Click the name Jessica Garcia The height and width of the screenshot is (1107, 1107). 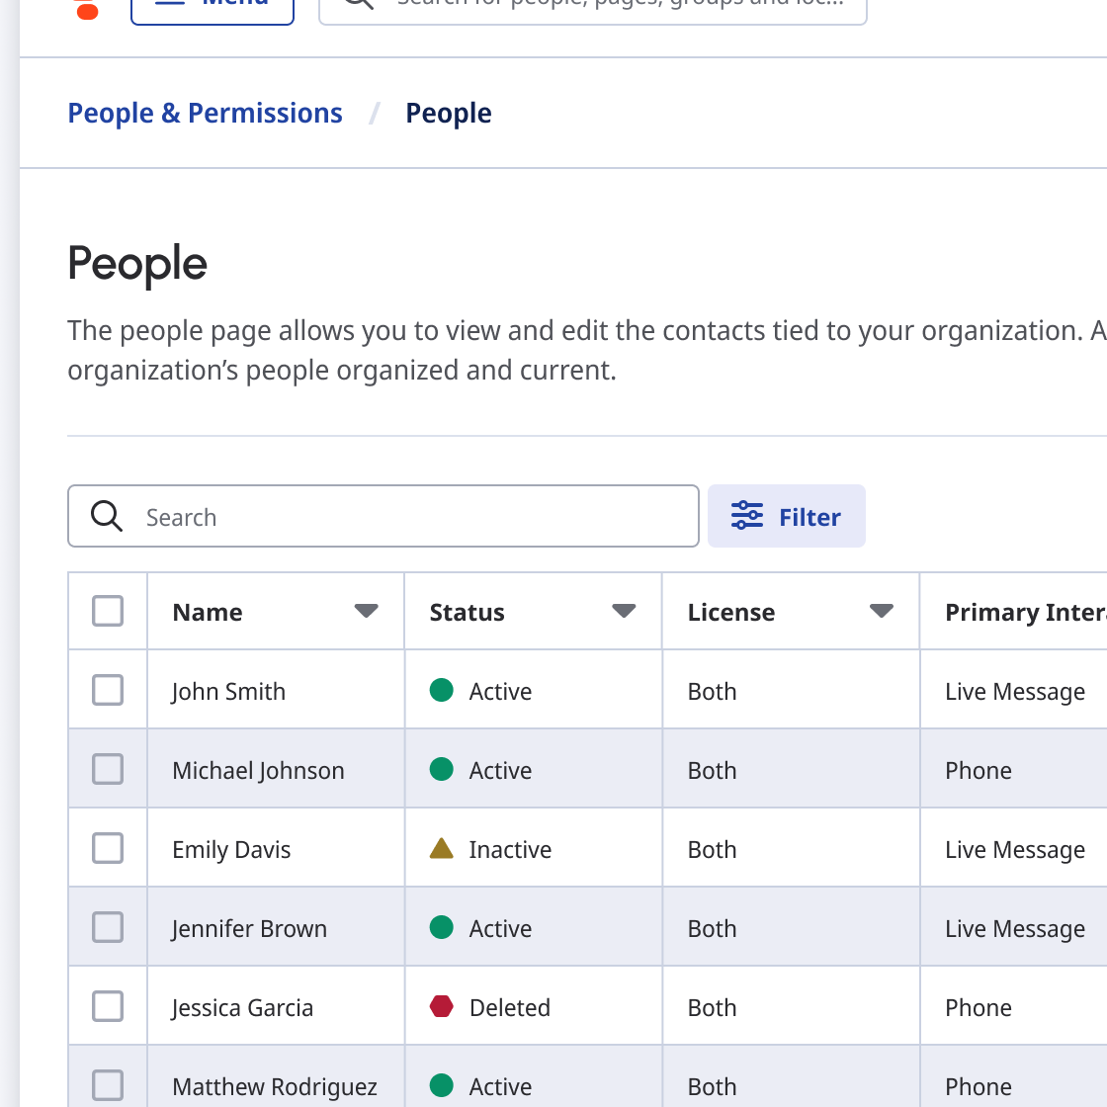tap(242, 1007)
